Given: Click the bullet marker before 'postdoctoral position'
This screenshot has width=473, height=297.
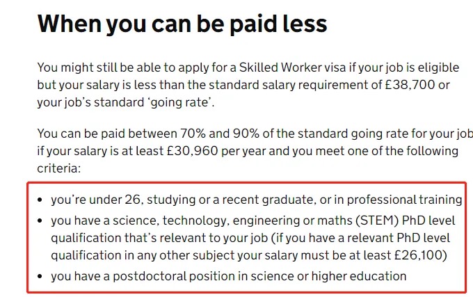Looking at the screenshot, I should [40, 277].
